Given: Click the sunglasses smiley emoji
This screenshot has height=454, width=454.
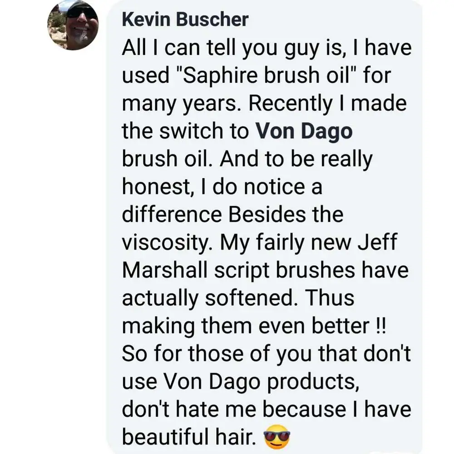Looking at the screenshot, I should click(x=276, y=438).
